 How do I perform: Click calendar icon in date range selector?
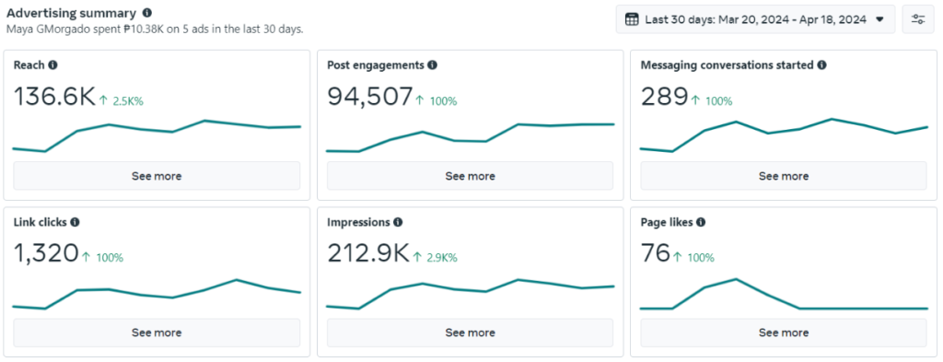point(632,19)
